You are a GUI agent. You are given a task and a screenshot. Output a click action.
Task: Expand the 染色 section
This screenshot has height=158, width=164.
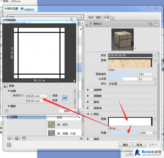pos(88,139)
